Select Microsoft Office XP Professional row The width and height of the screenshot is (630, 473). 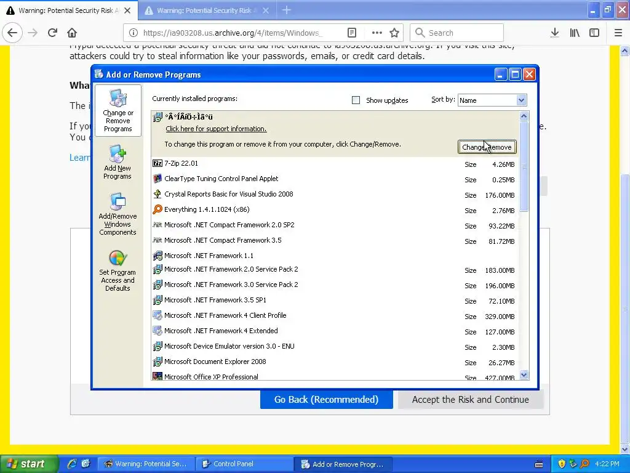click(x=335, y=377)
